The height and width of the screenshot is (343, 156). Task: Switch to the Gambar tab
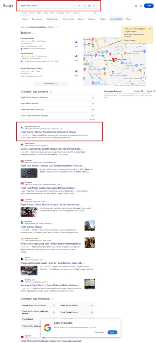(x=32, y=13)
